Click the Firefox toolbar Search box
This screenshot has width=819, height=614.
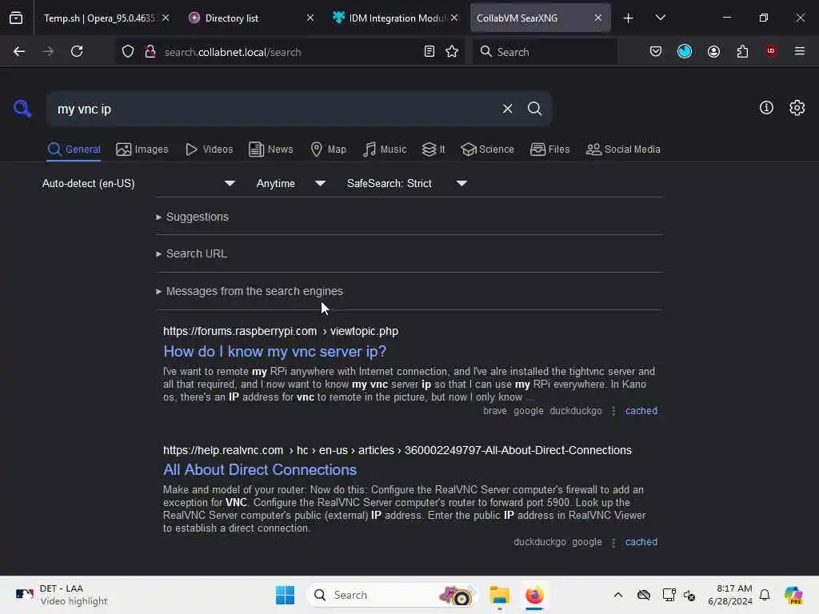coord(545,51)
